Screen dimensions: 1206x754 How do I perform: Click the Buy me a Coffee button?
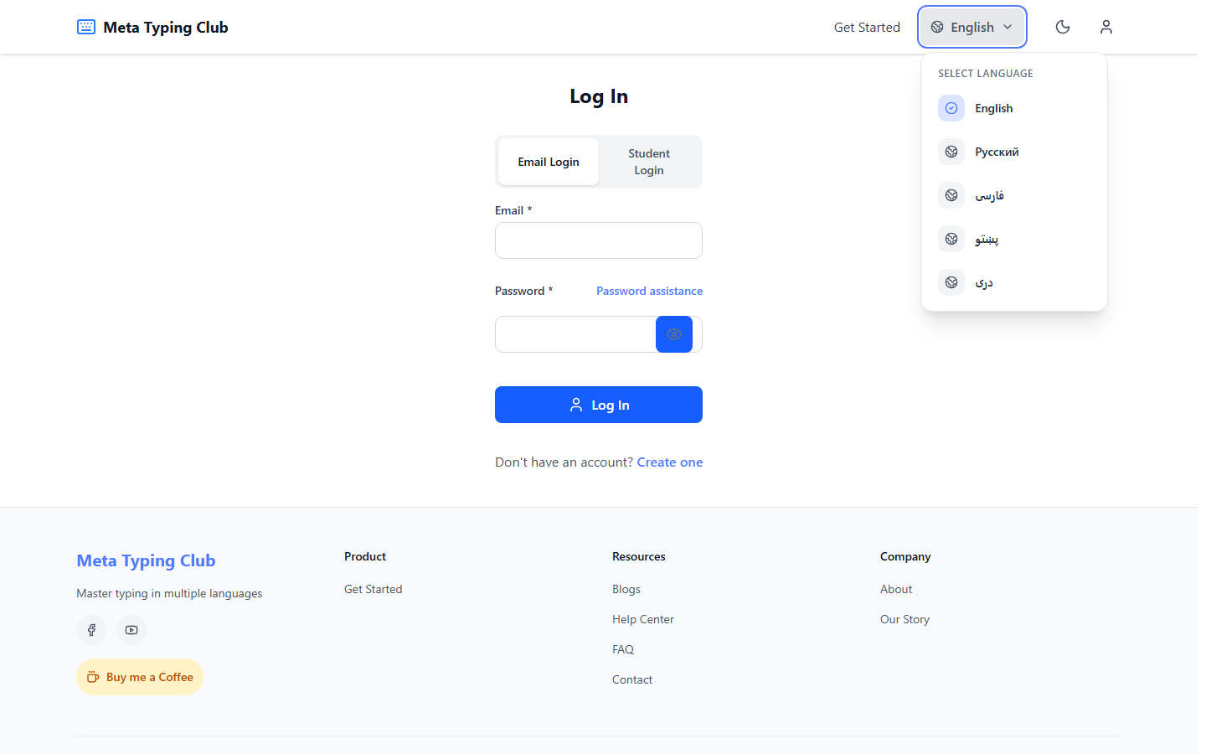click(x=140, y=677)
